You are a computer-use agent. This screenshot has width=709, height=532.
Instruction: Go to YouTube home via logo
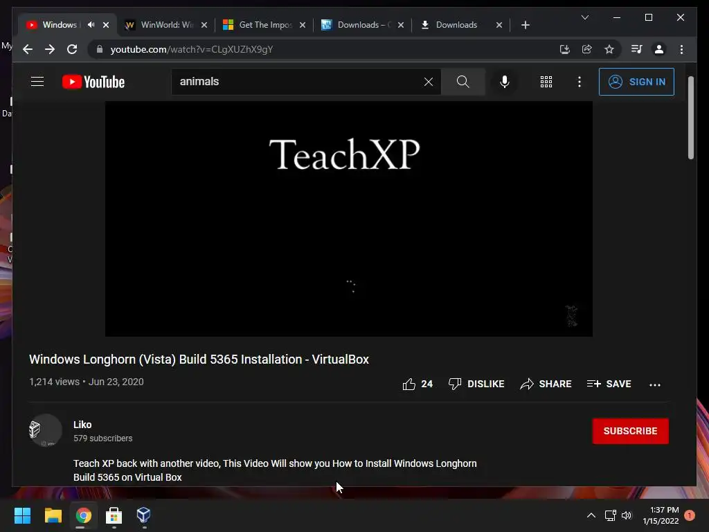coord(93,82)
